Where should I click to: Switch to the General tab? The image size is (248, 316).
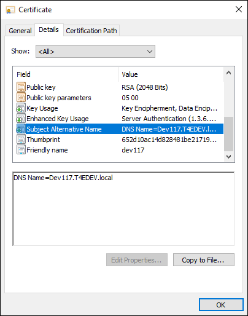[20, 31]
